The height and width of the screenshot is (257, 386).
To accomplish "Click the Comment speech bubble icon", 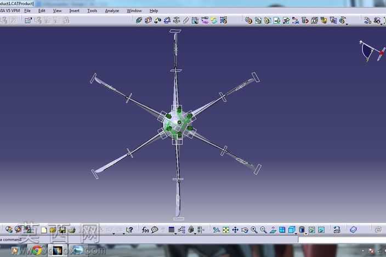I will [x=155, y=230].
